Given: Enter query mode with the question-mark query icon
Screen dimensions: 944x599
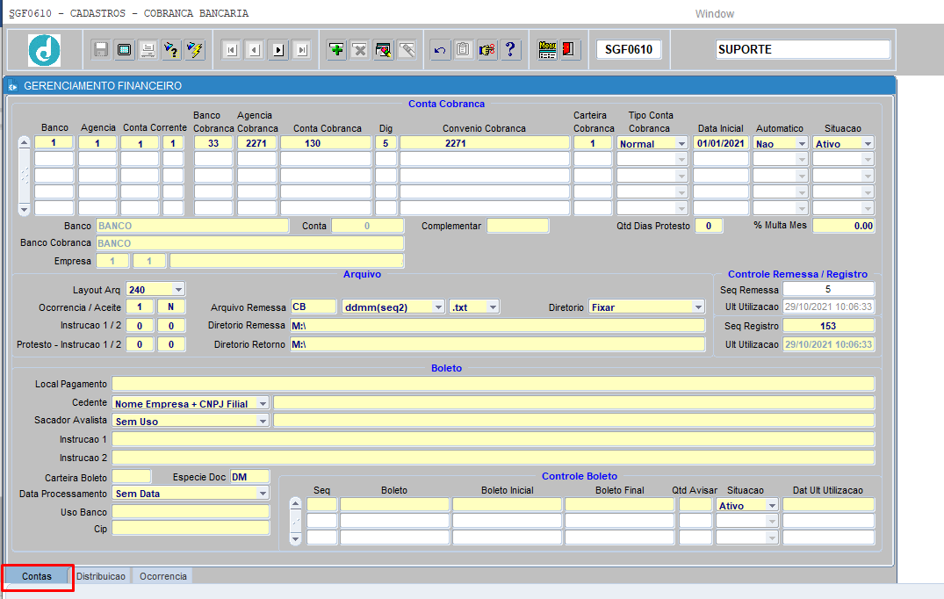Looking at the screenshot, I should 171,50.
